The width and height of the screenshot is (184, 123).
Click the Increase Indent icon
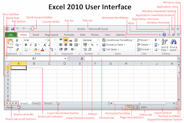click(x=66, y=49)
